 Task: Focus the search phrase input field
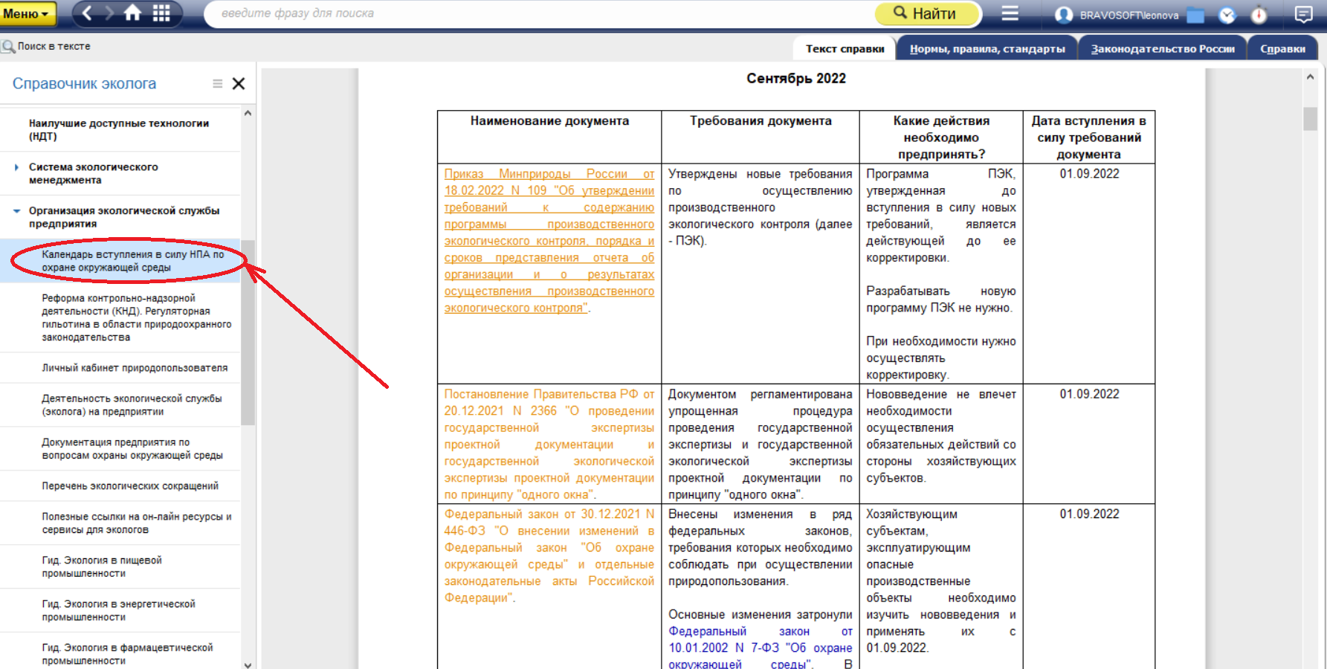click(539, 13)
